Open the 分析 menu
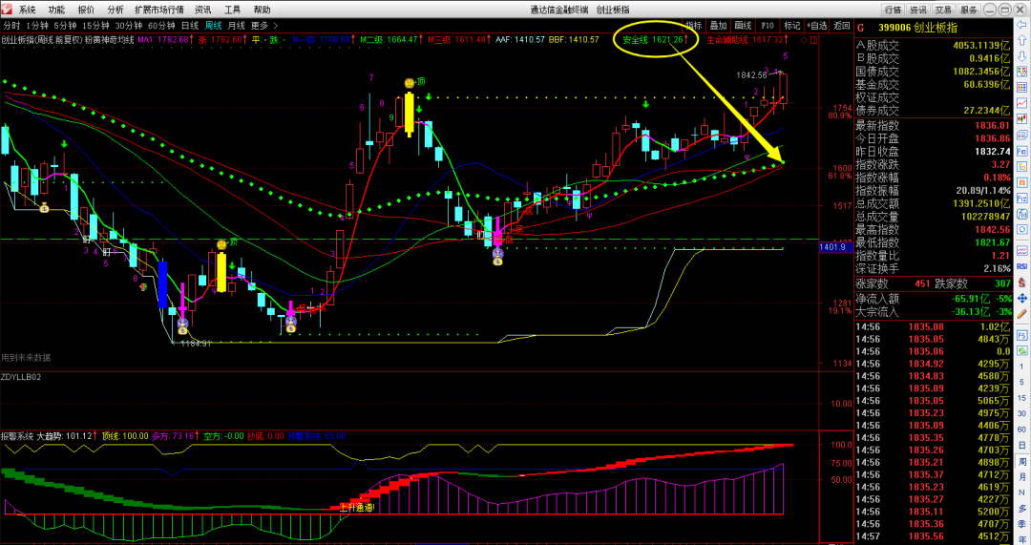The height and width of the screenshot is (545, 1031). click(x=116, y=10)
